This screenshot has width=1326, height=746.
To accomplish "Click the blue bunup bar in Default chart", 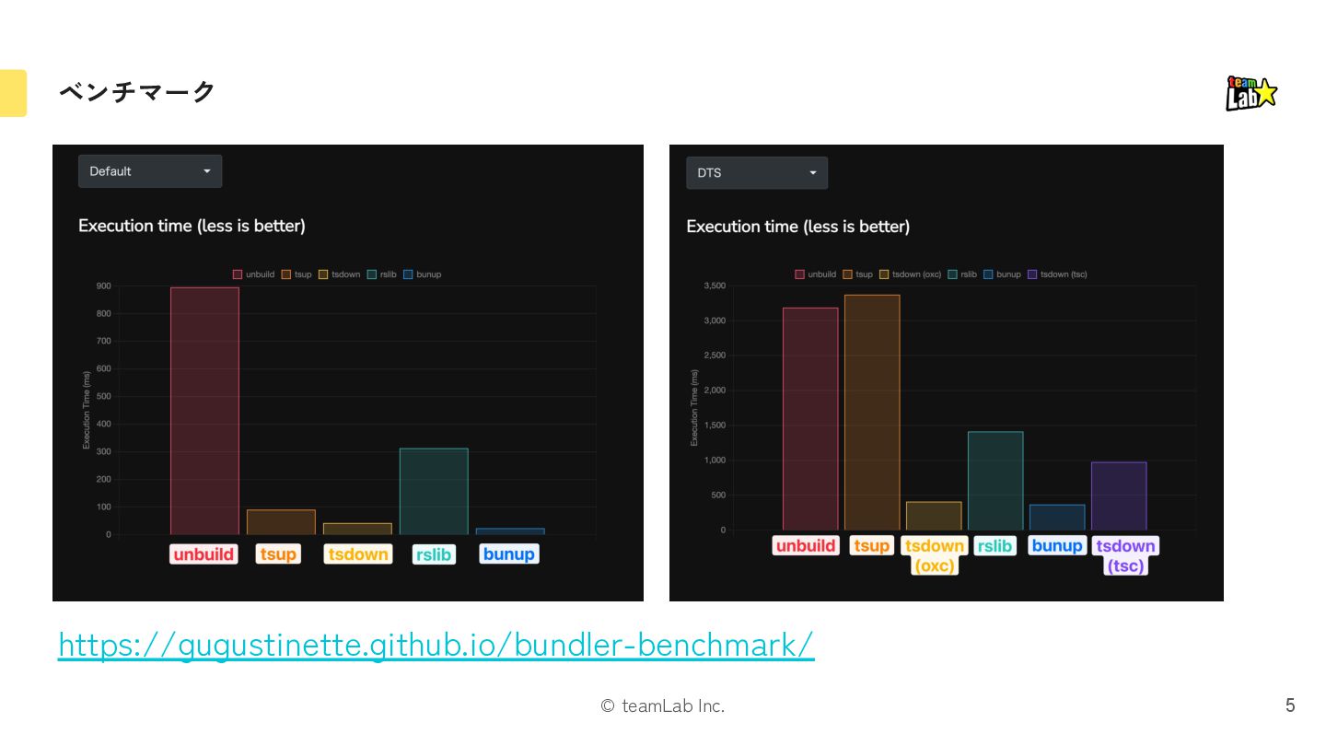I will pos(510,531).
